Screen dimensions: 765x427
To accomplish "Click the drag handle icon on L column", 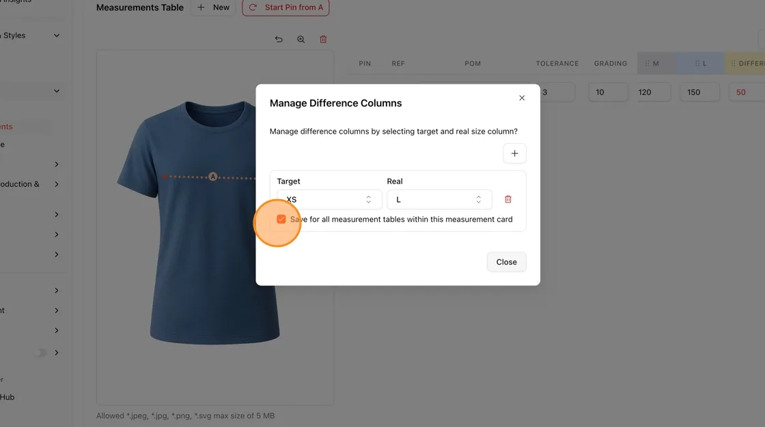I will click(x=697, y=63).
